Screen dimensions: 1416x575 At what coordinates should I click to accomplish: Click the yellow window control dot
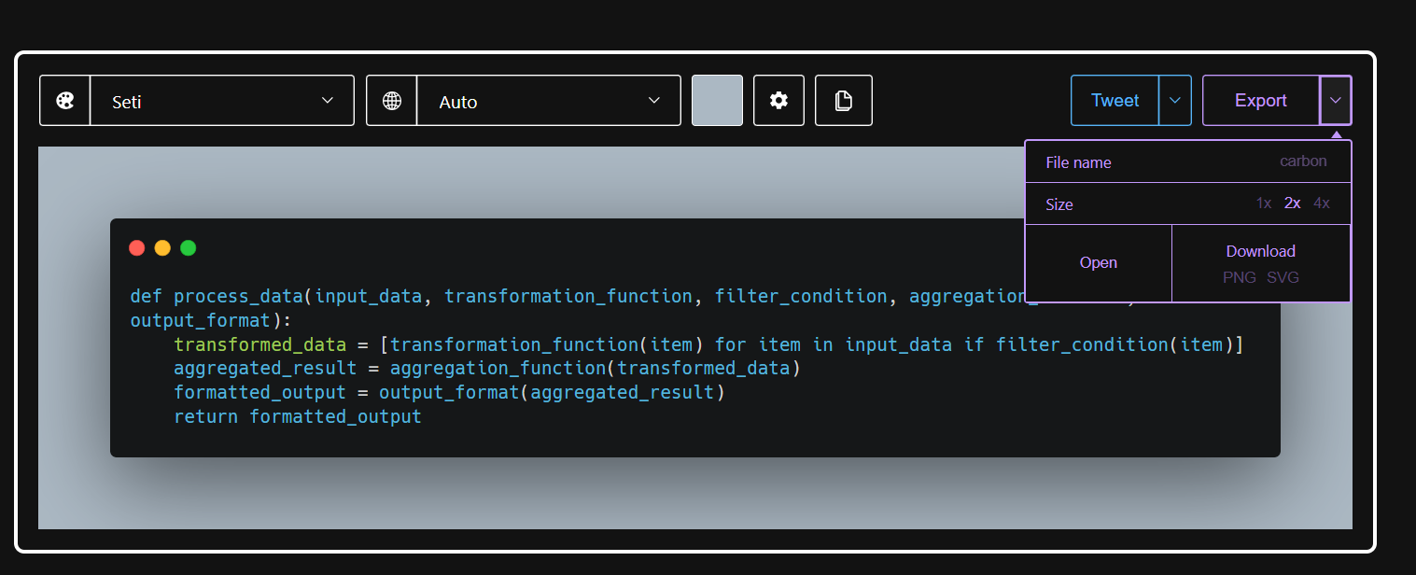tap(162, 247)
